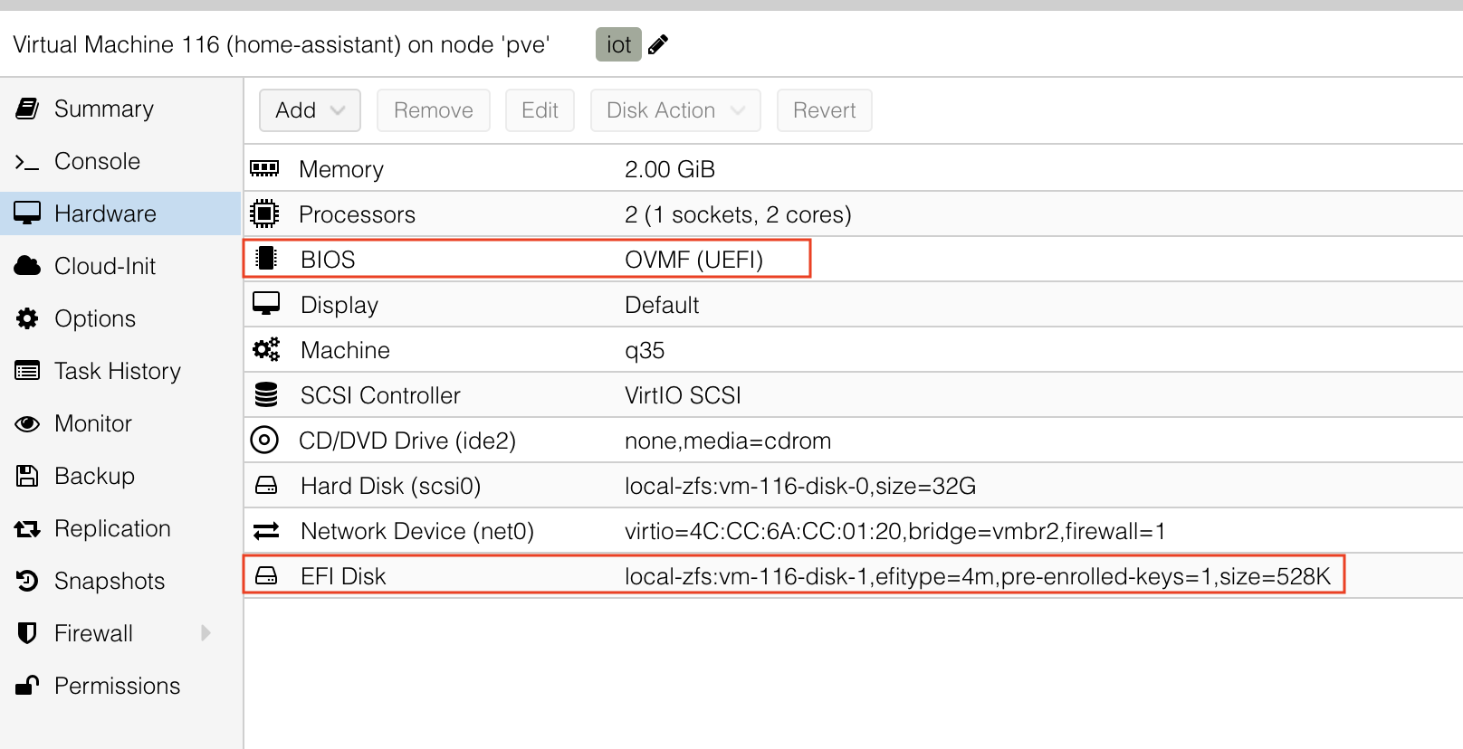This screenshot has width=1463, height=749.
Task: Click the CD/DVD Drive disc icon
Action: [264, 441]
